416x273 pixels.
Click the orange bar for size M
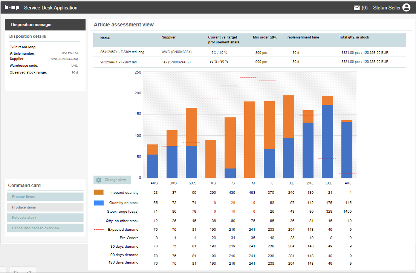coord(249,140)
